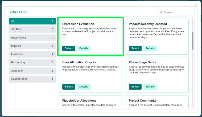Click the sparkle icon next to New
The height and width of the screenshot is (117, 202).
click(x=13, y=29)
